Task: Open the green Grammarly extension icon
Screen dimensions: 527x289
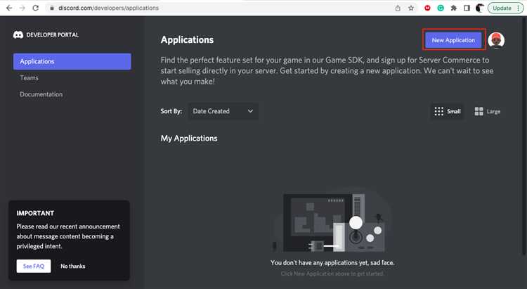Action: tap(441, 8)
